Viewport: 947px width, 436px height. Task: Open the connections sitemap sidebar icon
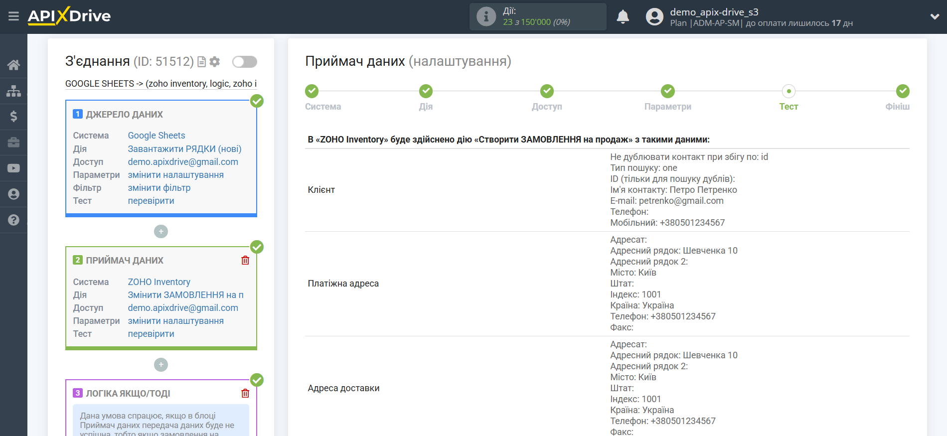13,91
